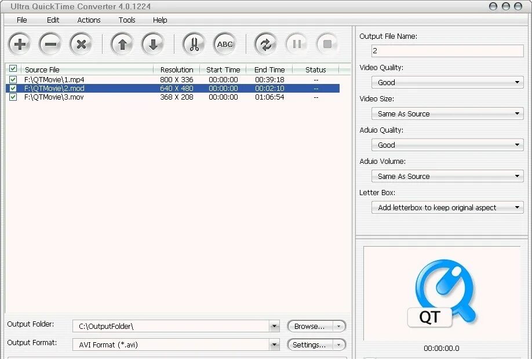
Task: Click the Settings... button
Action: click(310, 345)
